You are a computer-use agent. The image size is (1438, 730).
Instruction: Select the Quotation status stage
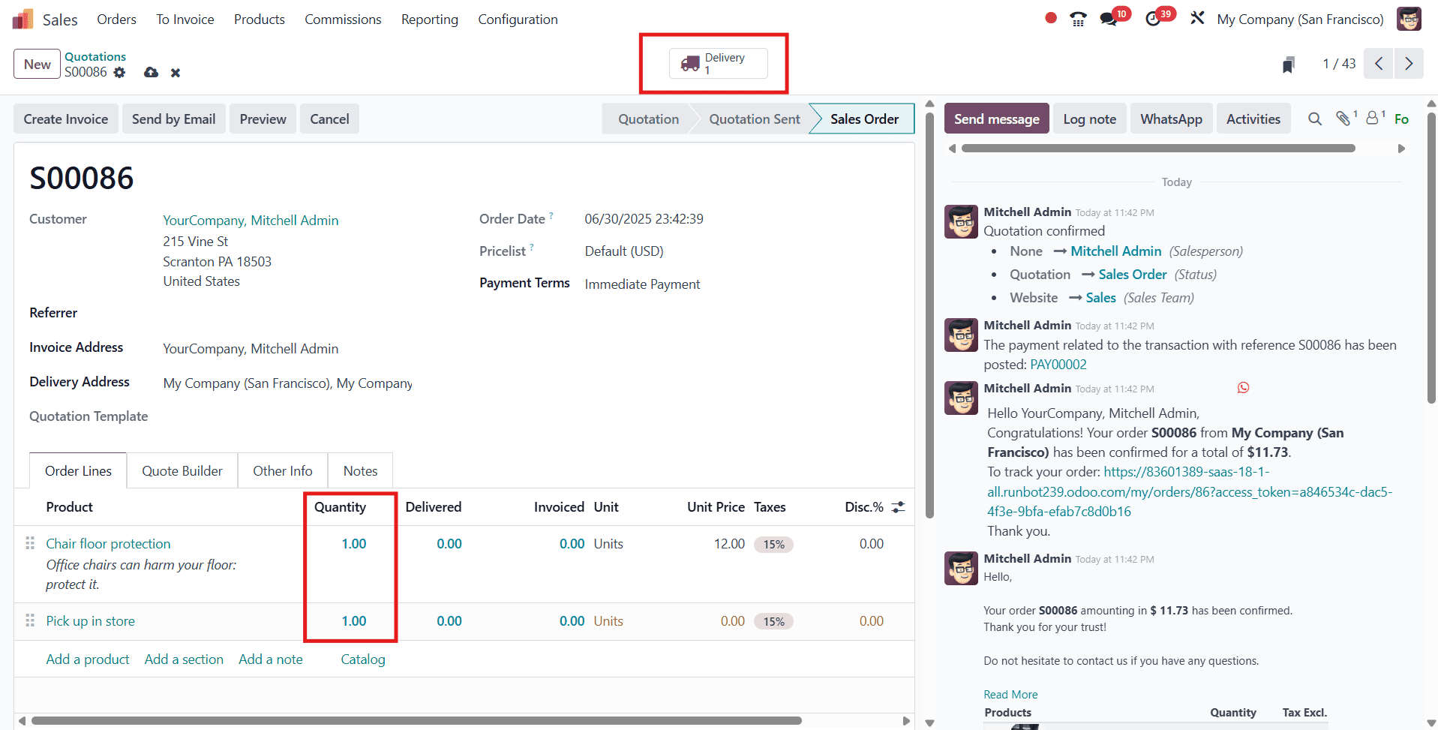pyautogui.click(x=649, y=119)
